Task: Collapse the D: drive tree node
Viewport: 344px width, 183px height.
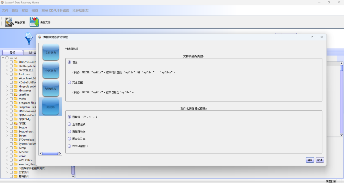Action: (3, 58)
